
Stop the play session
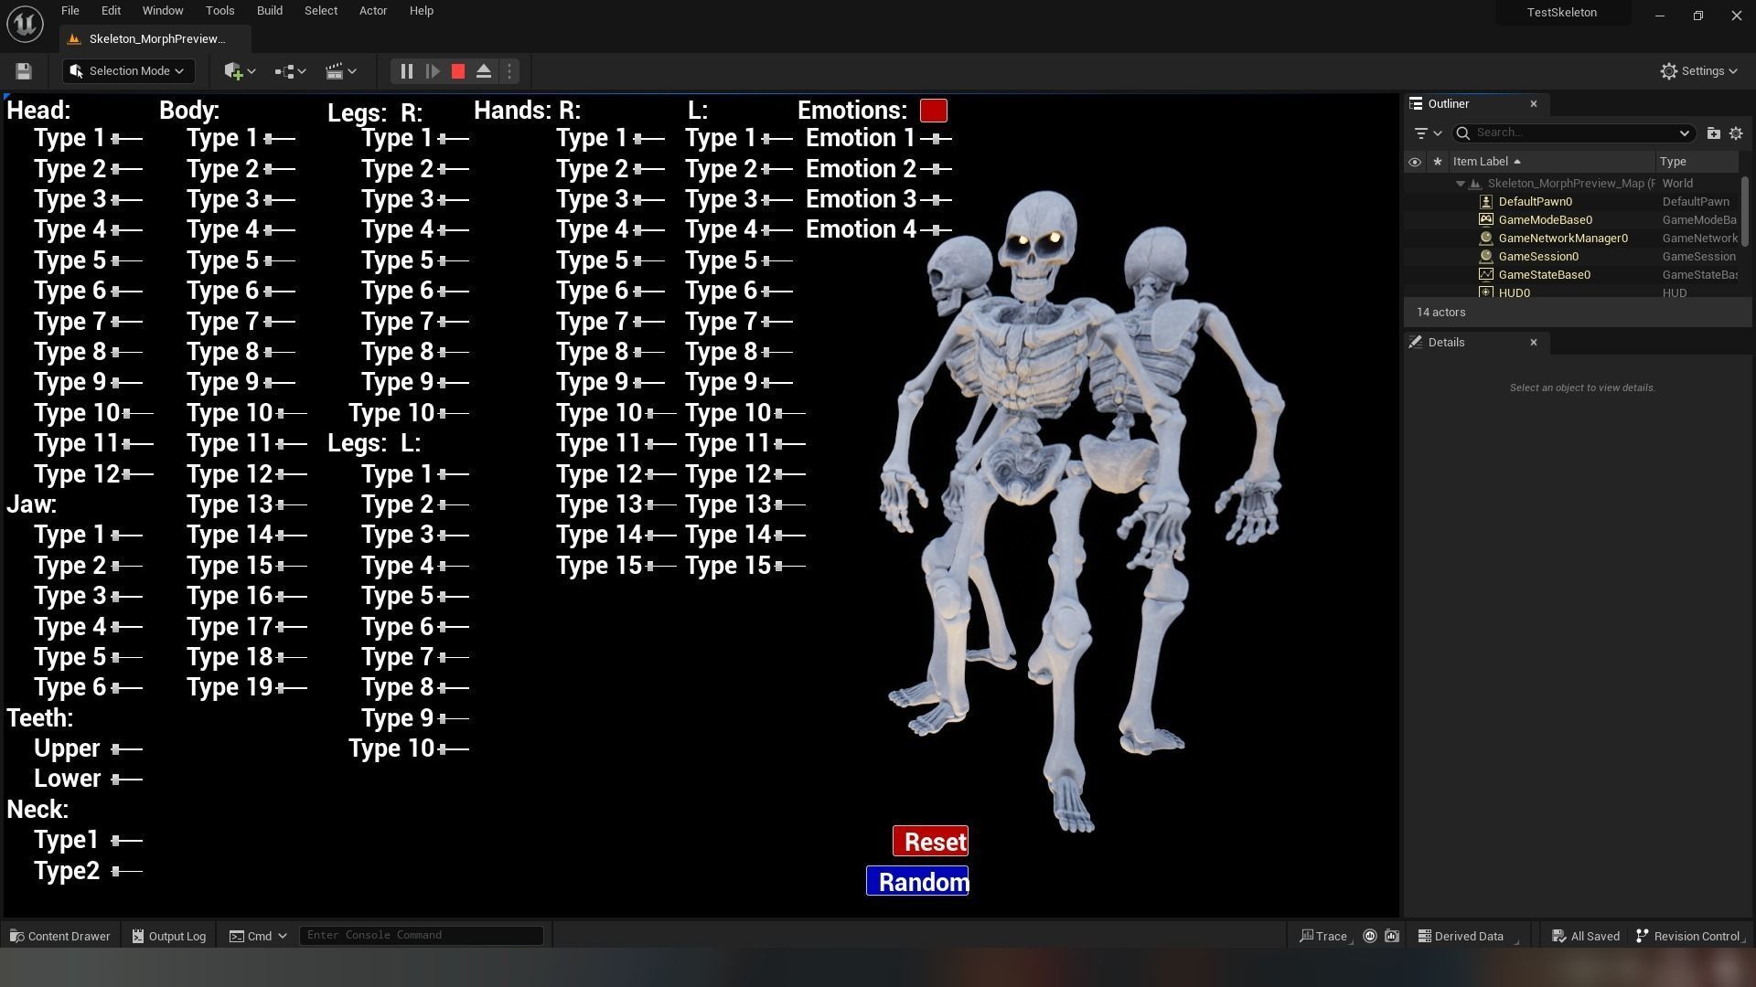(x=458, y=71)
